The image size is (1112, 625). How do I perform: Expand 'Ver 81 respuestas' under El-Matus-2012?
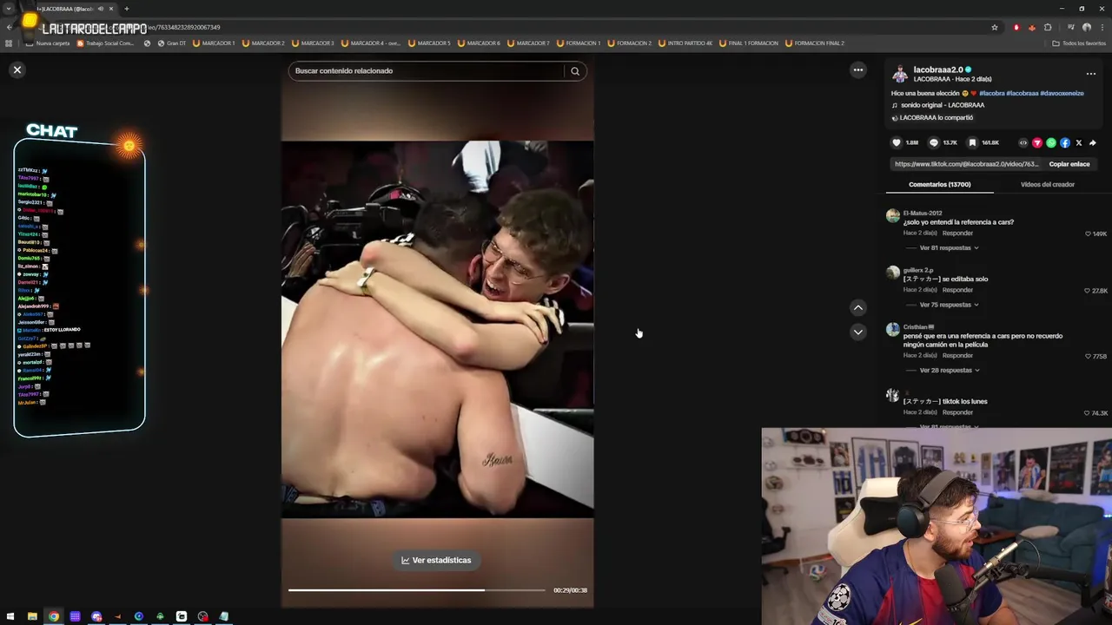coord(949,248)
